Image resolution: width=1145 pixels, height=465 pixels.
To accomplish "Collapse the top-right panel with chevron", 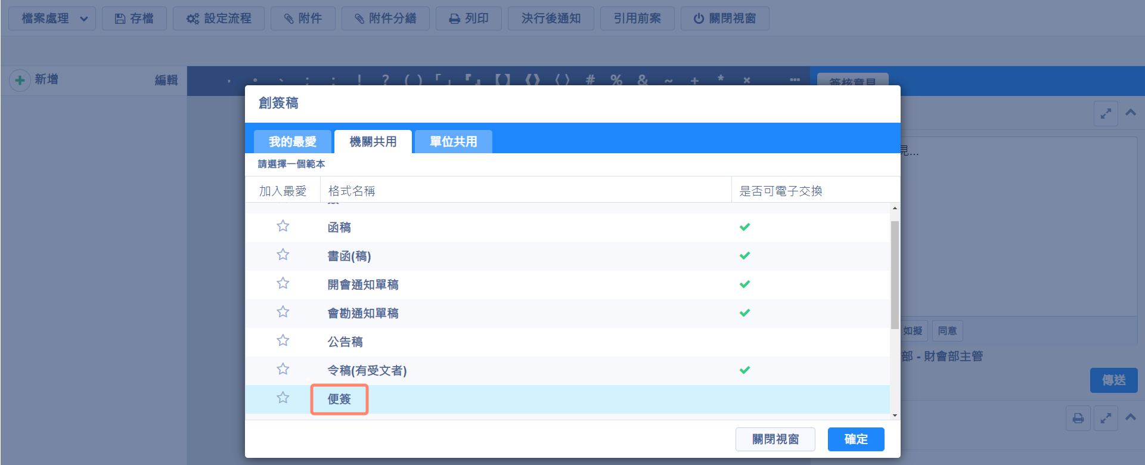I will (x=1131, y=112).
